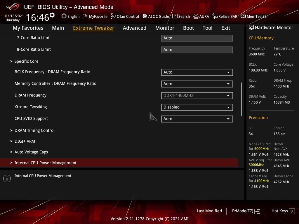Click the 7-Core Ratio Limit field

pyautogui.click(x=197, y=38)
